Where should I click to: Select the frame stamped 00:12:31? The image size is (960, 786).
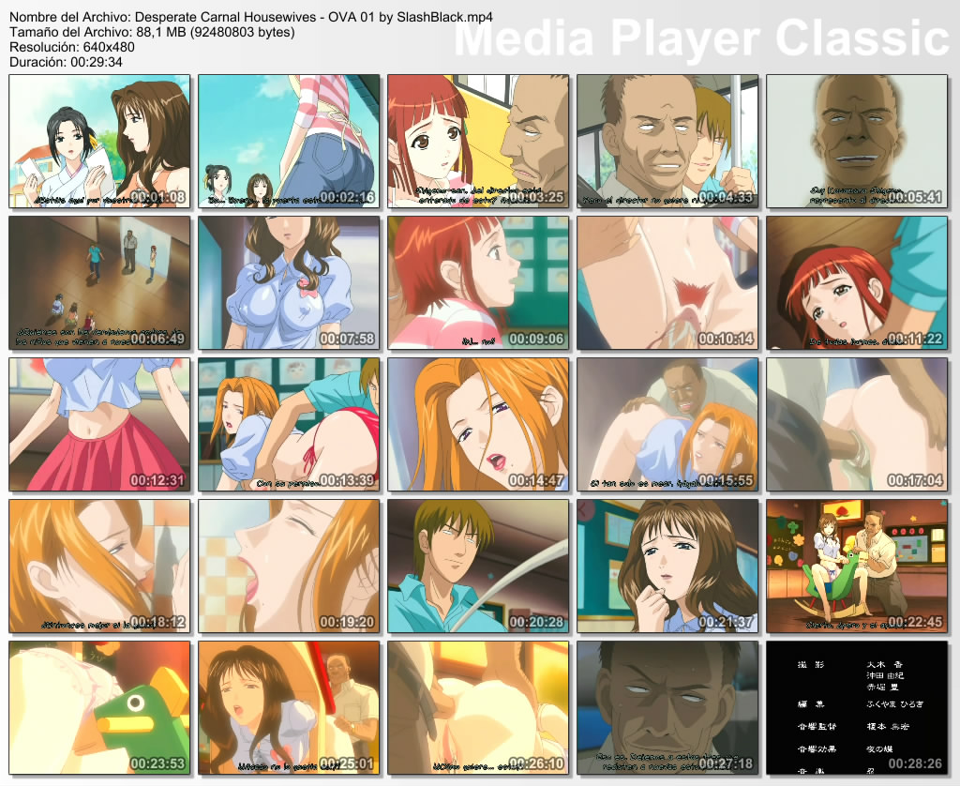click(99, 425)
